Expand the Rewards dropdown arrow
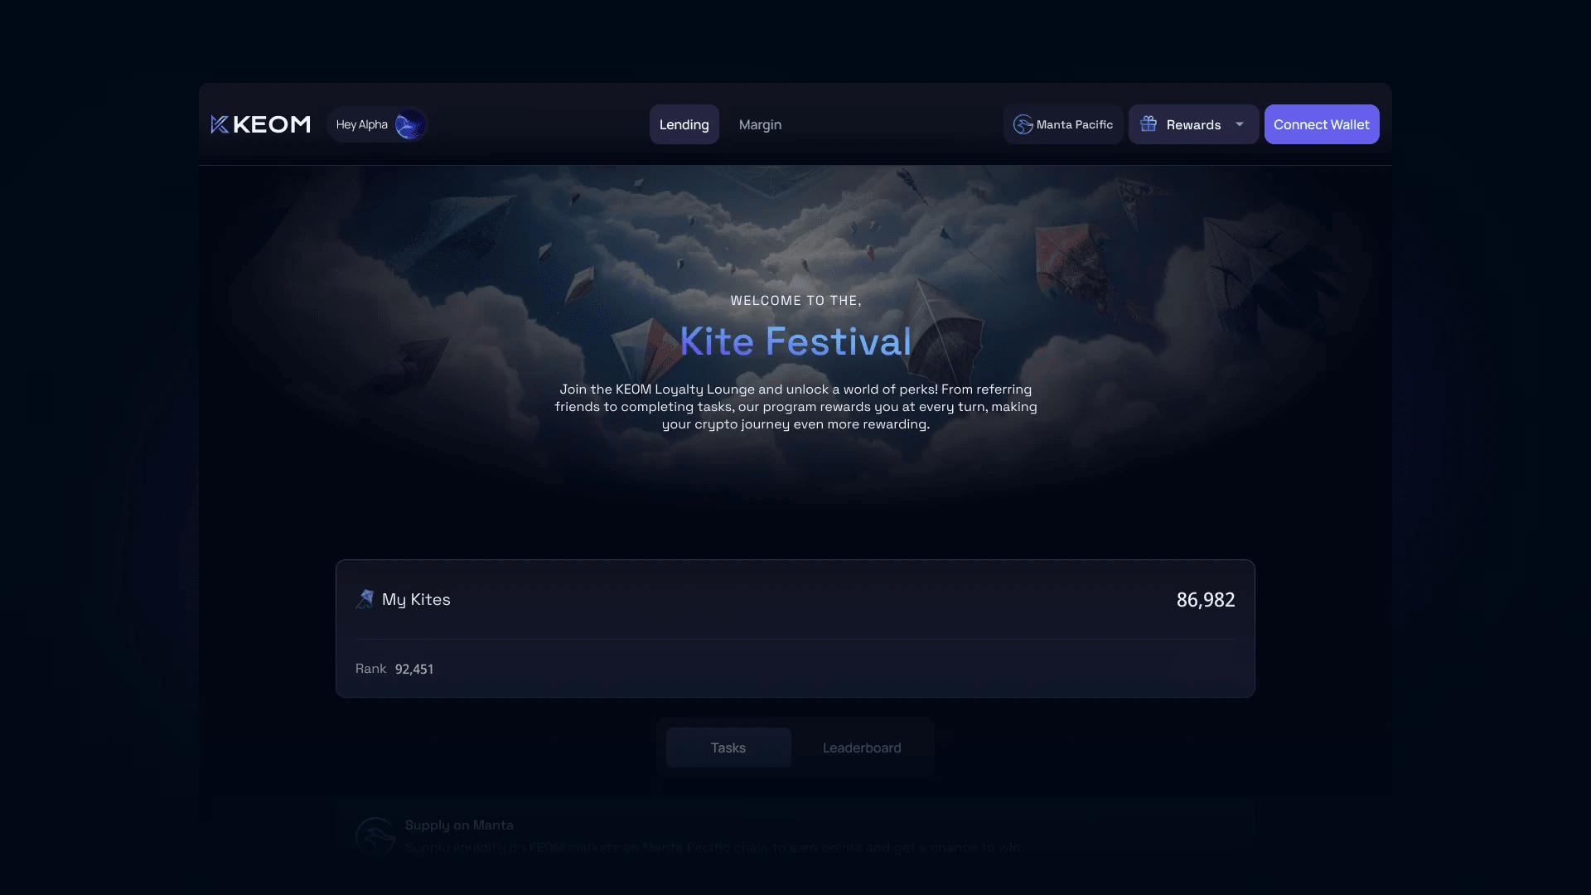 (1240, 124)
